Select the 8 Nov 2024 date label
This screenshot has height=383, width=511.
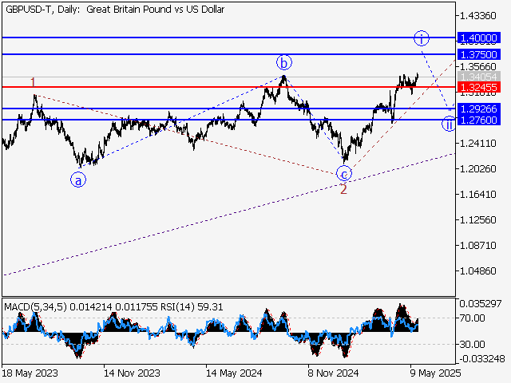[x=333, y=373]
